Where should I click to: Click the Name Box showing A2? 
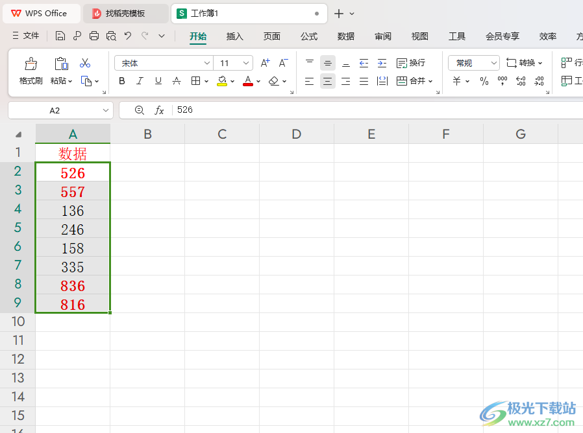60,110
